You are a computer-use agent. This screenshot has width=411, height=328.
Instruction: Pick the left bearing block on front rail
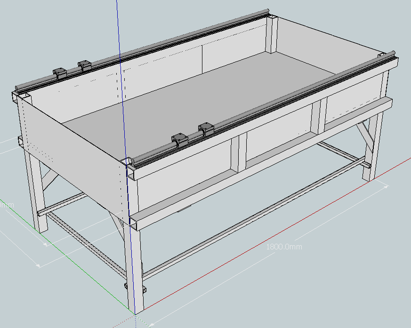(x=180, y=140)
